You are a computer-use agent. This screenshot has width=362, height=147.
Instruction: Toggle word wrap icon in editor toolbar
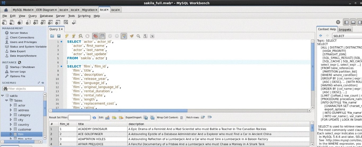pos(152,36)
